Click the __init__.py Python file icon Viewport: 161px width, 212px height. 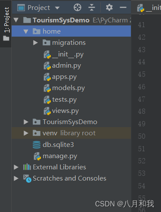(47, 55)
